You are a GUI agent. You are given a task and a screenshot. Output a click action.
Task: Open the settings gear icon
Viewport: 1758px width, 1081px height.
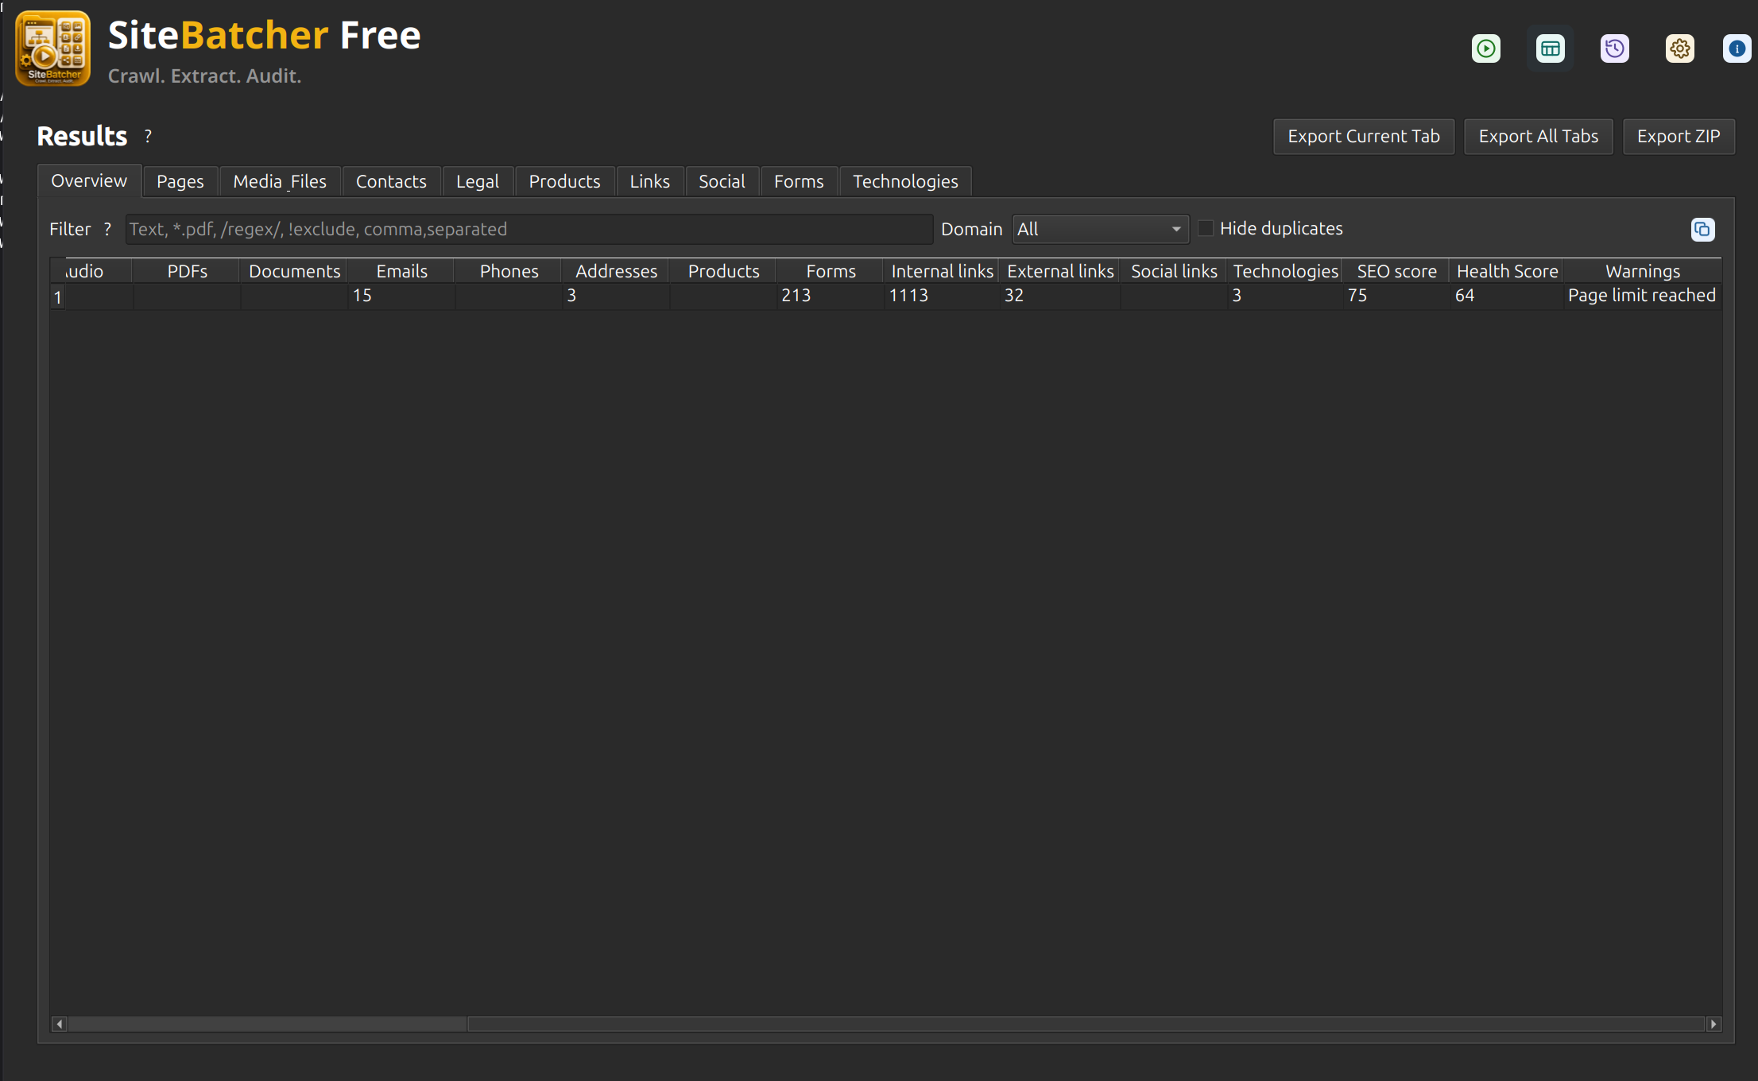click(x=1679, y=48)
